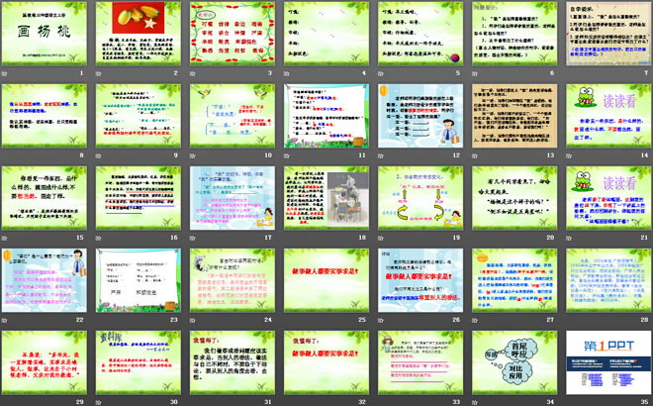653x406 pixels.
Task: Click the animation star under slide 3
Action: coord(193,74)
